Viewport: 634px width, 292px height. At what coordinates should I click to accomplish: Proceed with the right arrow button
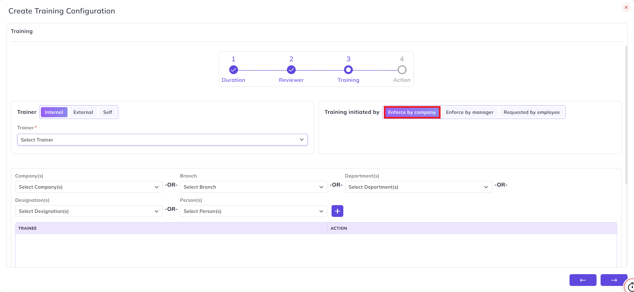pyautogui.click(x=614, y=280)
